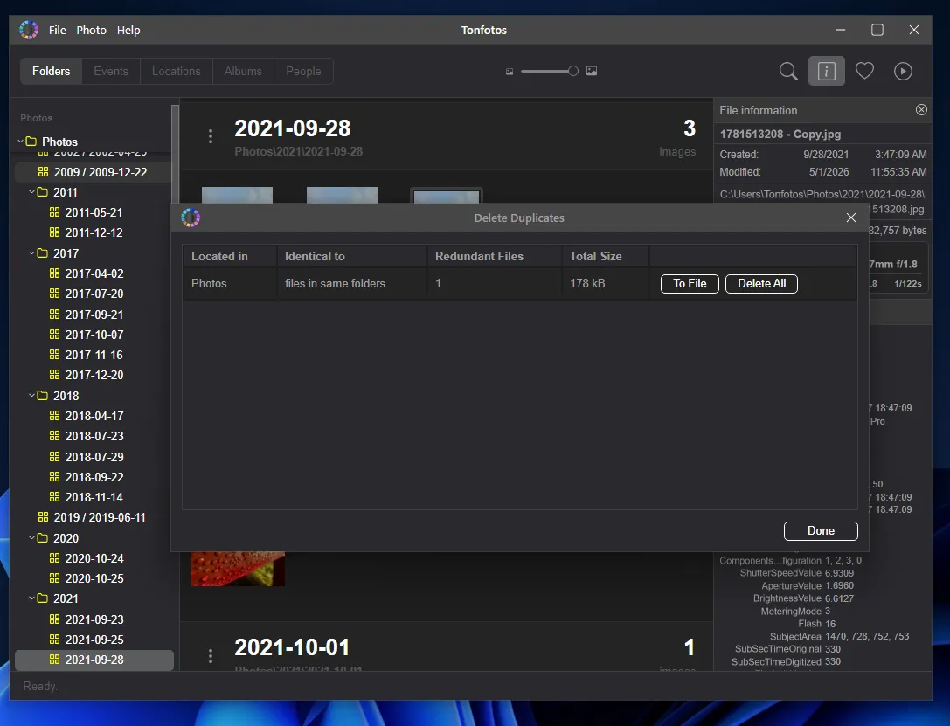Select the 2009 / 2009-12-22 folder
Screen dimensions: 950x726
[94, 172]
